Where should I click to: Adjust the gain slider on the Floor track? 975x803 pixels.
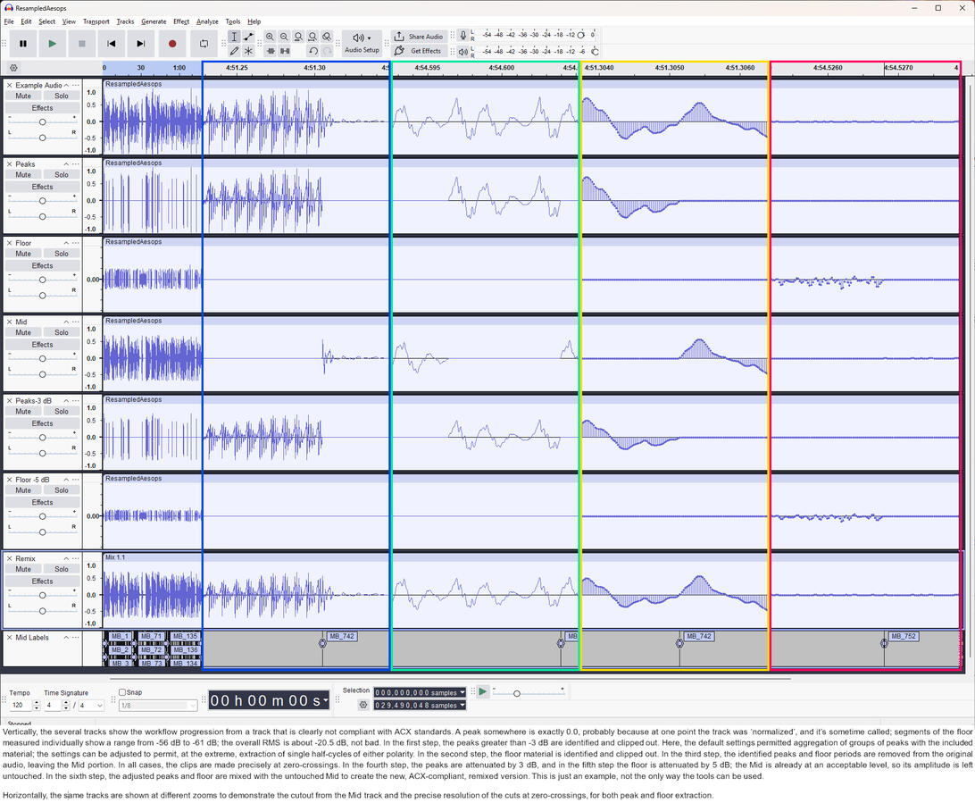click(42, 279)
